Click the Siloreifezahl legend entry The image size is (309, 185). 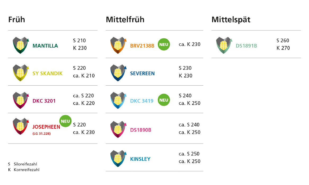point(23,164)
